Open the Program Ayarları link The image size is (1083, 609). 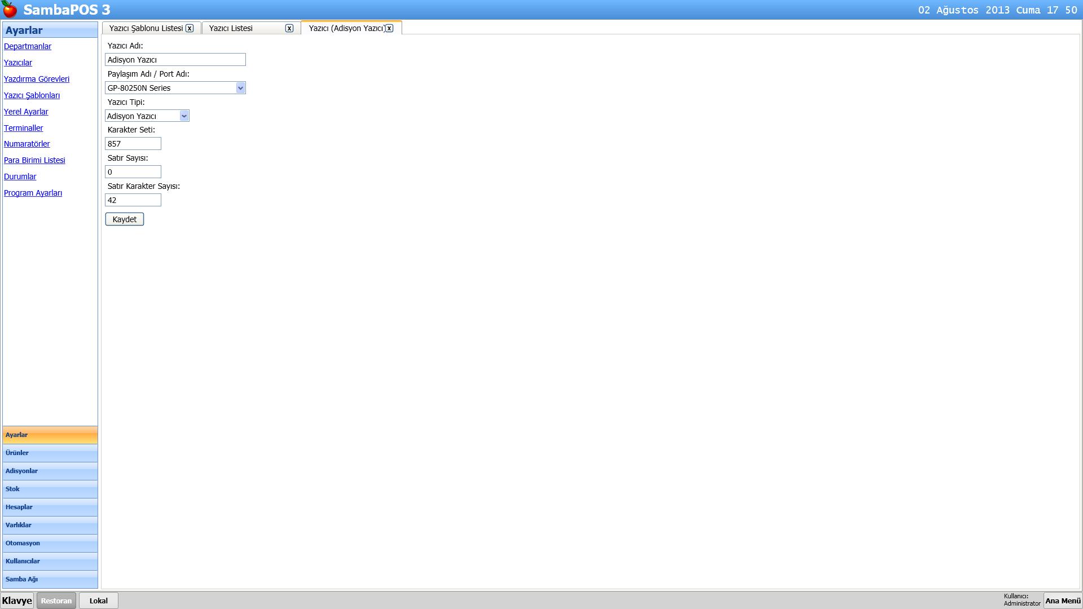point(33,193)
